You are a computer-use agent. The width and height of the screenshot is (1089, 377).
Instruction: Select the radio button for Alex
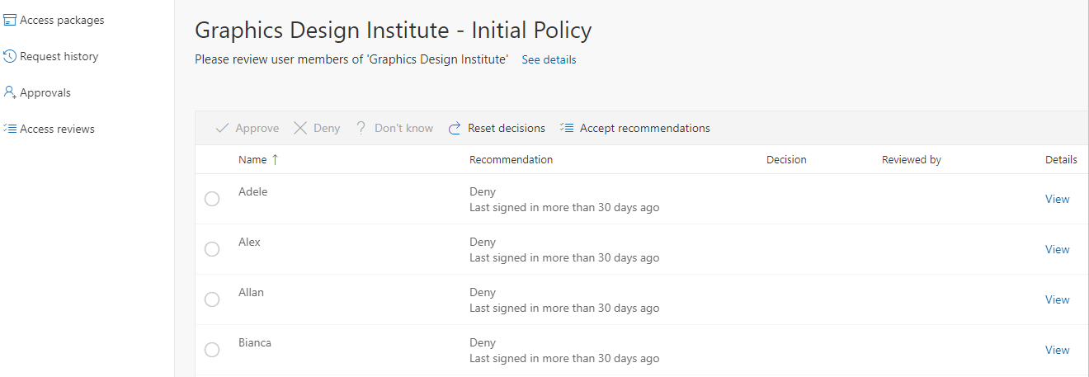pyautogui.click(x=212, y=249)
